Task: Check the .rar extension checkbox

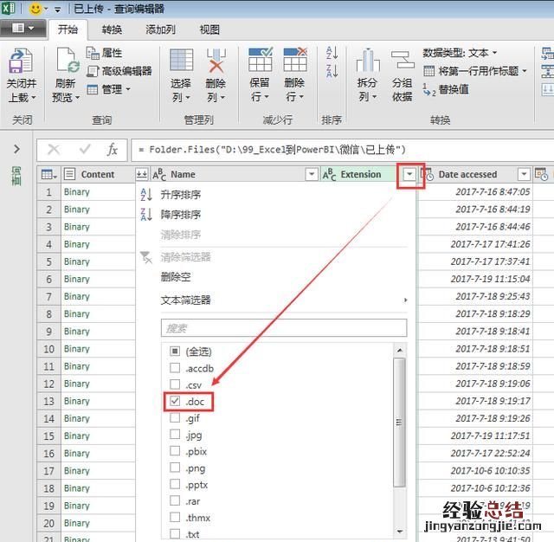Action: 175,500
